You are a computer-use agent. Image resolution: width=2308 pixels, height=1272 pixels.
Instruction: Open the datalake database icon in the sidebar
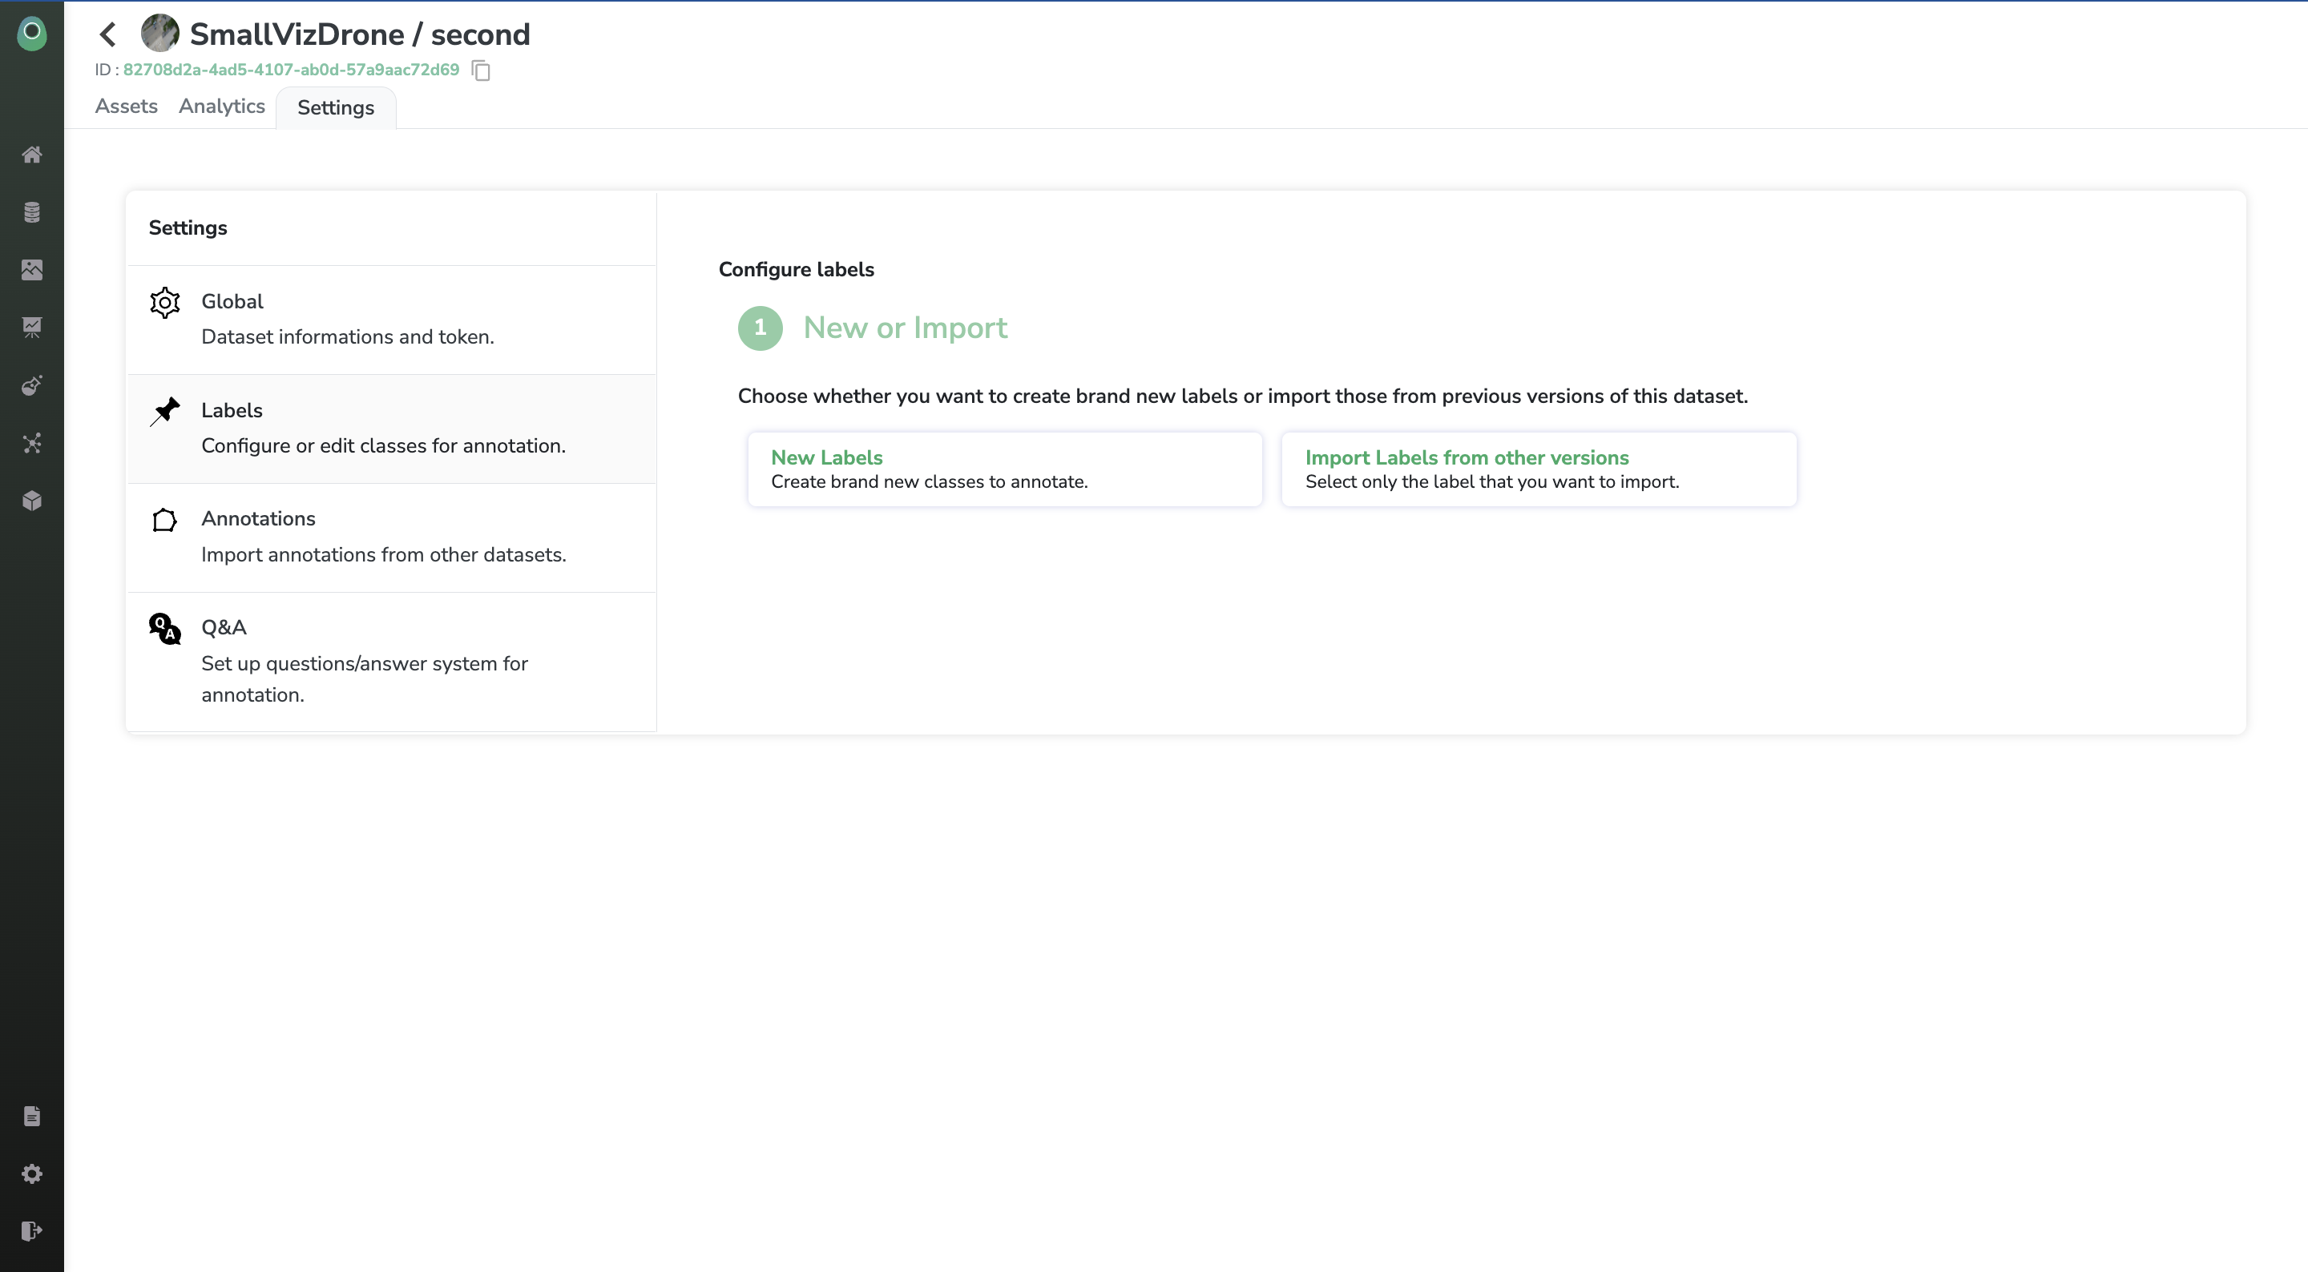(32, 212)
